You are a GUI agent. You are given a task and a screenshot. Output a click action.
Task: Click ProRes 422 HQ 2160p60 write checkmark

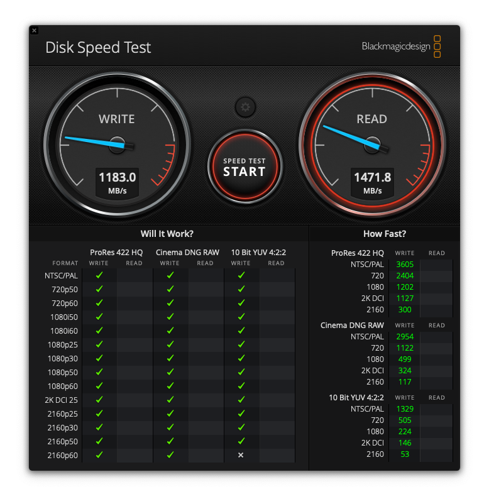(x=99, y=455)
